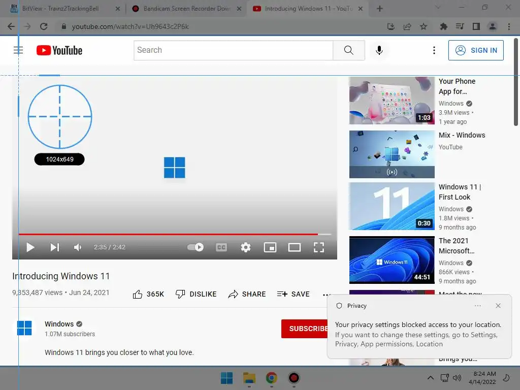Play the video
The image size is (520, 390).
pyautogui.click(x=30, y=247)
